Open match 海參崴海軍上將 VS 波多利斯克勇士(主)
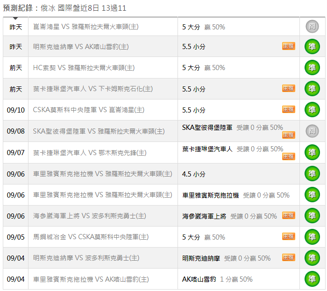This screenshot has width=327, height=291. [x=90, y=216]
